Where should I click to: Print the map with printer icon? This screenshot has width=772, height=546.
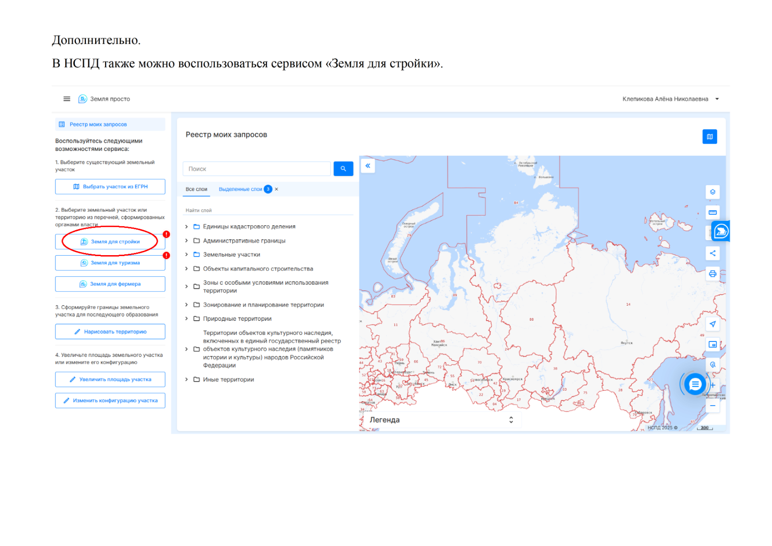[712, 274]
